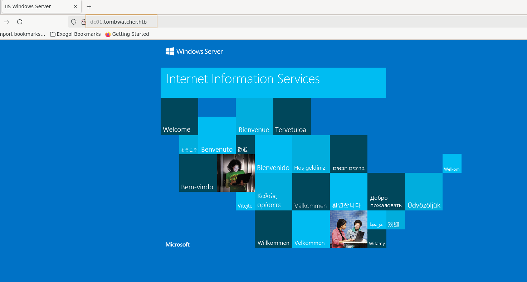Select the Welkom tile

point(452,163)
